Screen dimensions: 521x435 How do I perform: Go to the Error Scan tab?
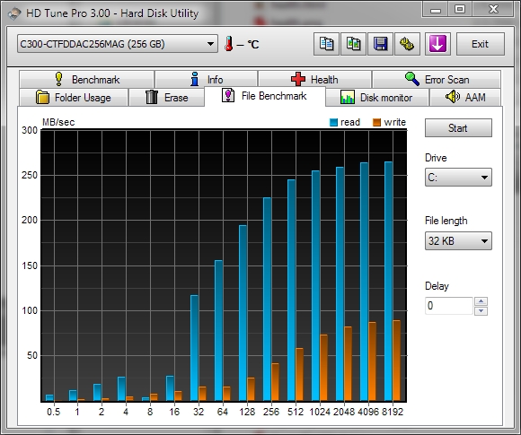[x=437, y=80]
